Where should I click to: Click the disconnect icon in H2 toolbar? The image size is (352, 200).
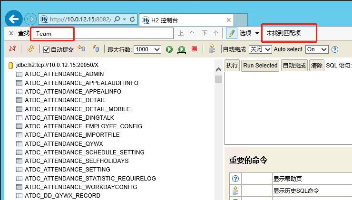pyautogui.click(x=12, y=48)
